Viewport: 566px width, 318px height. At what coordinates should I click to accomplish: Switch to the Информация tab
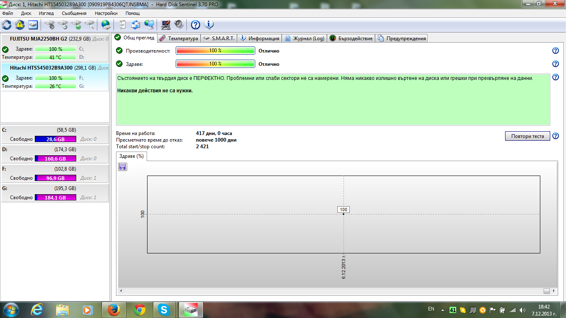click(x=259, y=38)
